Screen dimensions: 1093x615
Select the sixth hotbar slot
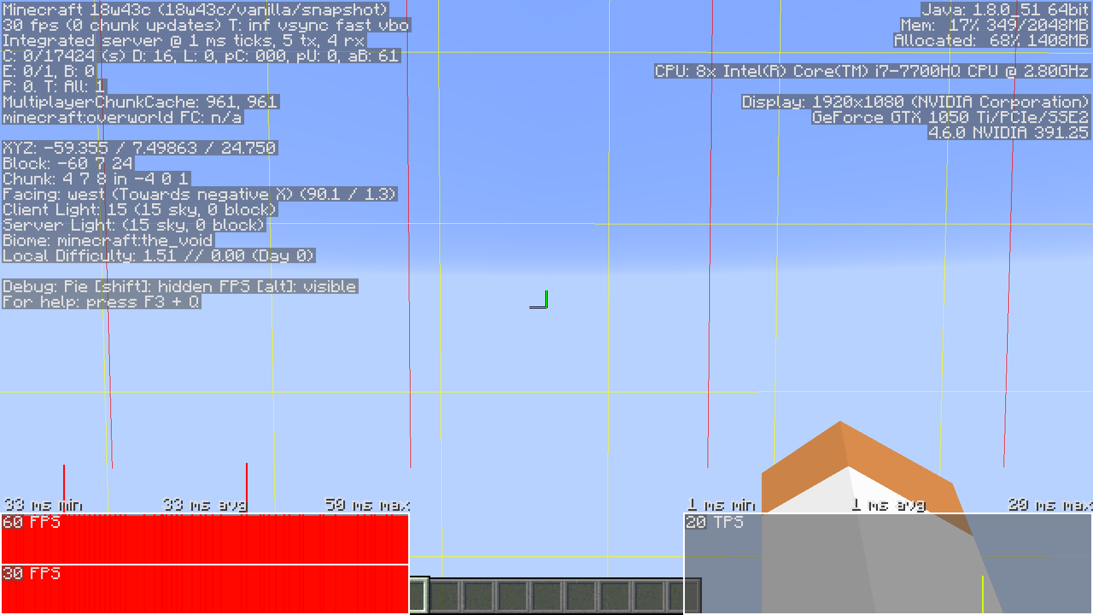tap(581, 596)
